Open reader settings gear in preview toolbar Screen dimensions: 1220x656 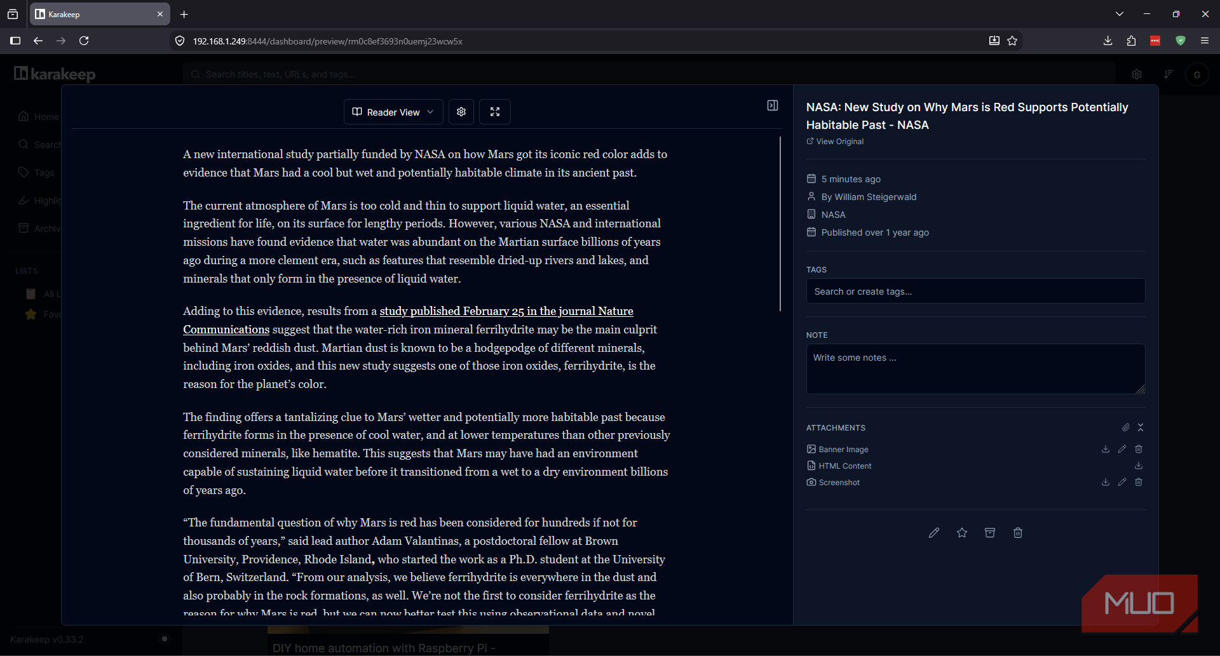(461, 112)
